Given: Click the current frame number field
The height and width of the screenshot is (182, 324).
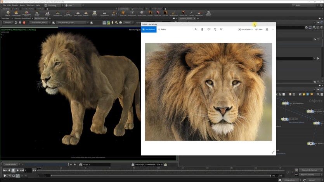Looking at the screenshot, I should [28, 170].
